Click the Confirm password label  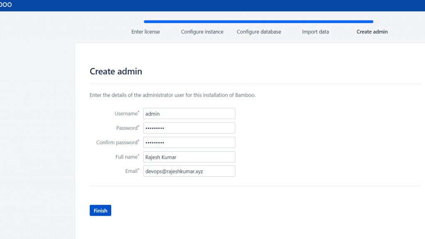pos(117,143)
